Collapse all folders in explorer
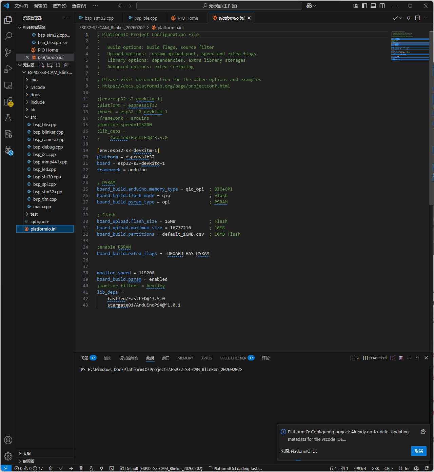This screenshot has width=434, height=472. (66, 65)
